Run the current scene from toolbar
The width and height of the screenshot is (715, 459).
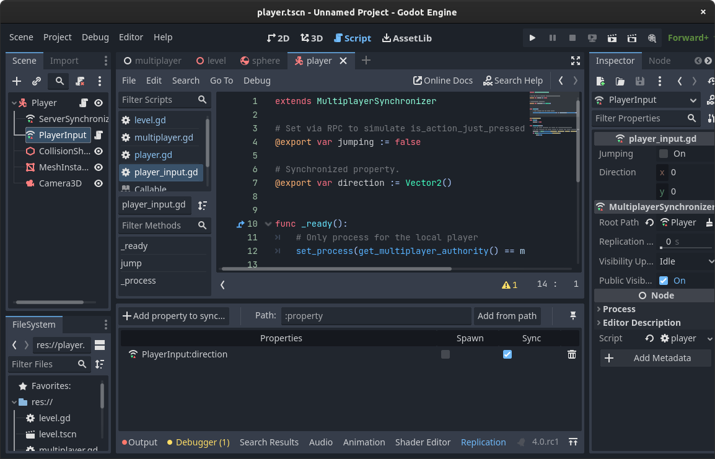(x=612, y=38)
